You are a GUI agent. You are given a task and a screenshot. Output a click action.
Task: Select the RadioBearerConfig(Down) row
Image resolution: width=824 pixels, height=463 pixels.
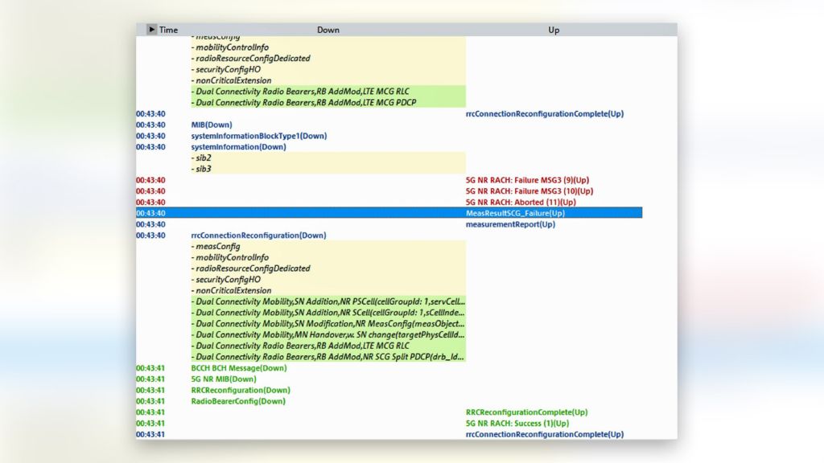pos(238,401)
